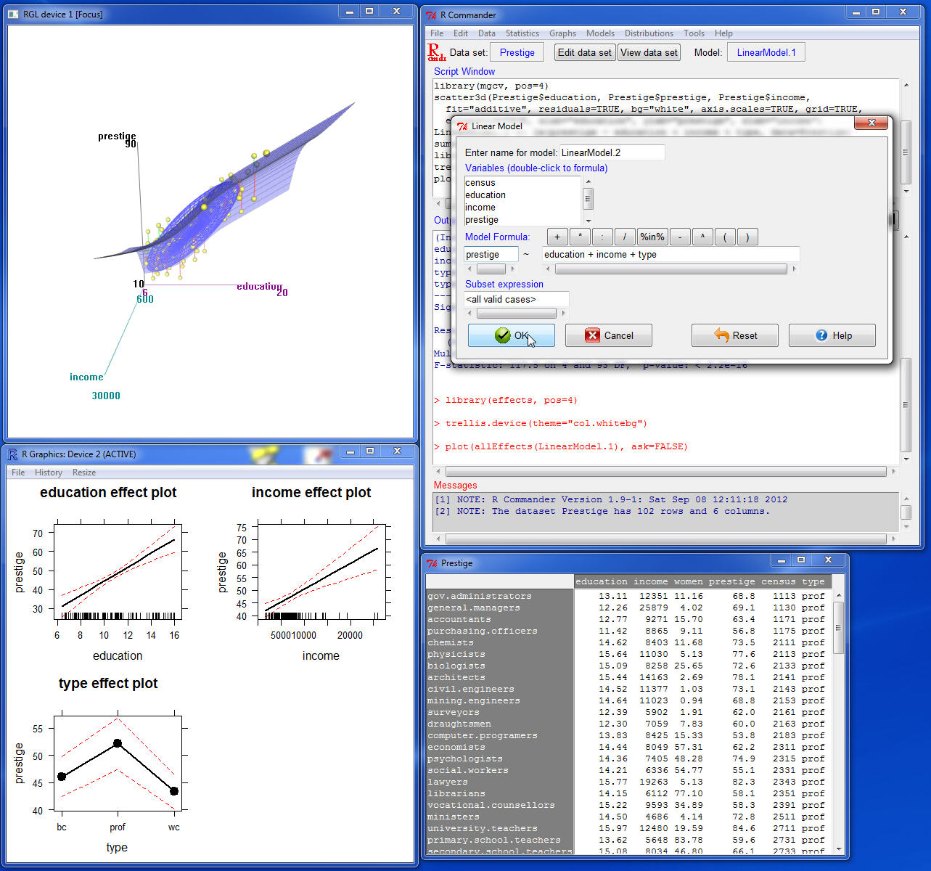The width and height of the screenshot is (931, 871).
Task: Click the Script Window label
Action: tap(464, 71)
